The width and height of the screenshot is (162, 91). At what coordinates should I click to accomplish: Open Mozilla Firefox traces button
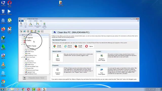[78, 46]
